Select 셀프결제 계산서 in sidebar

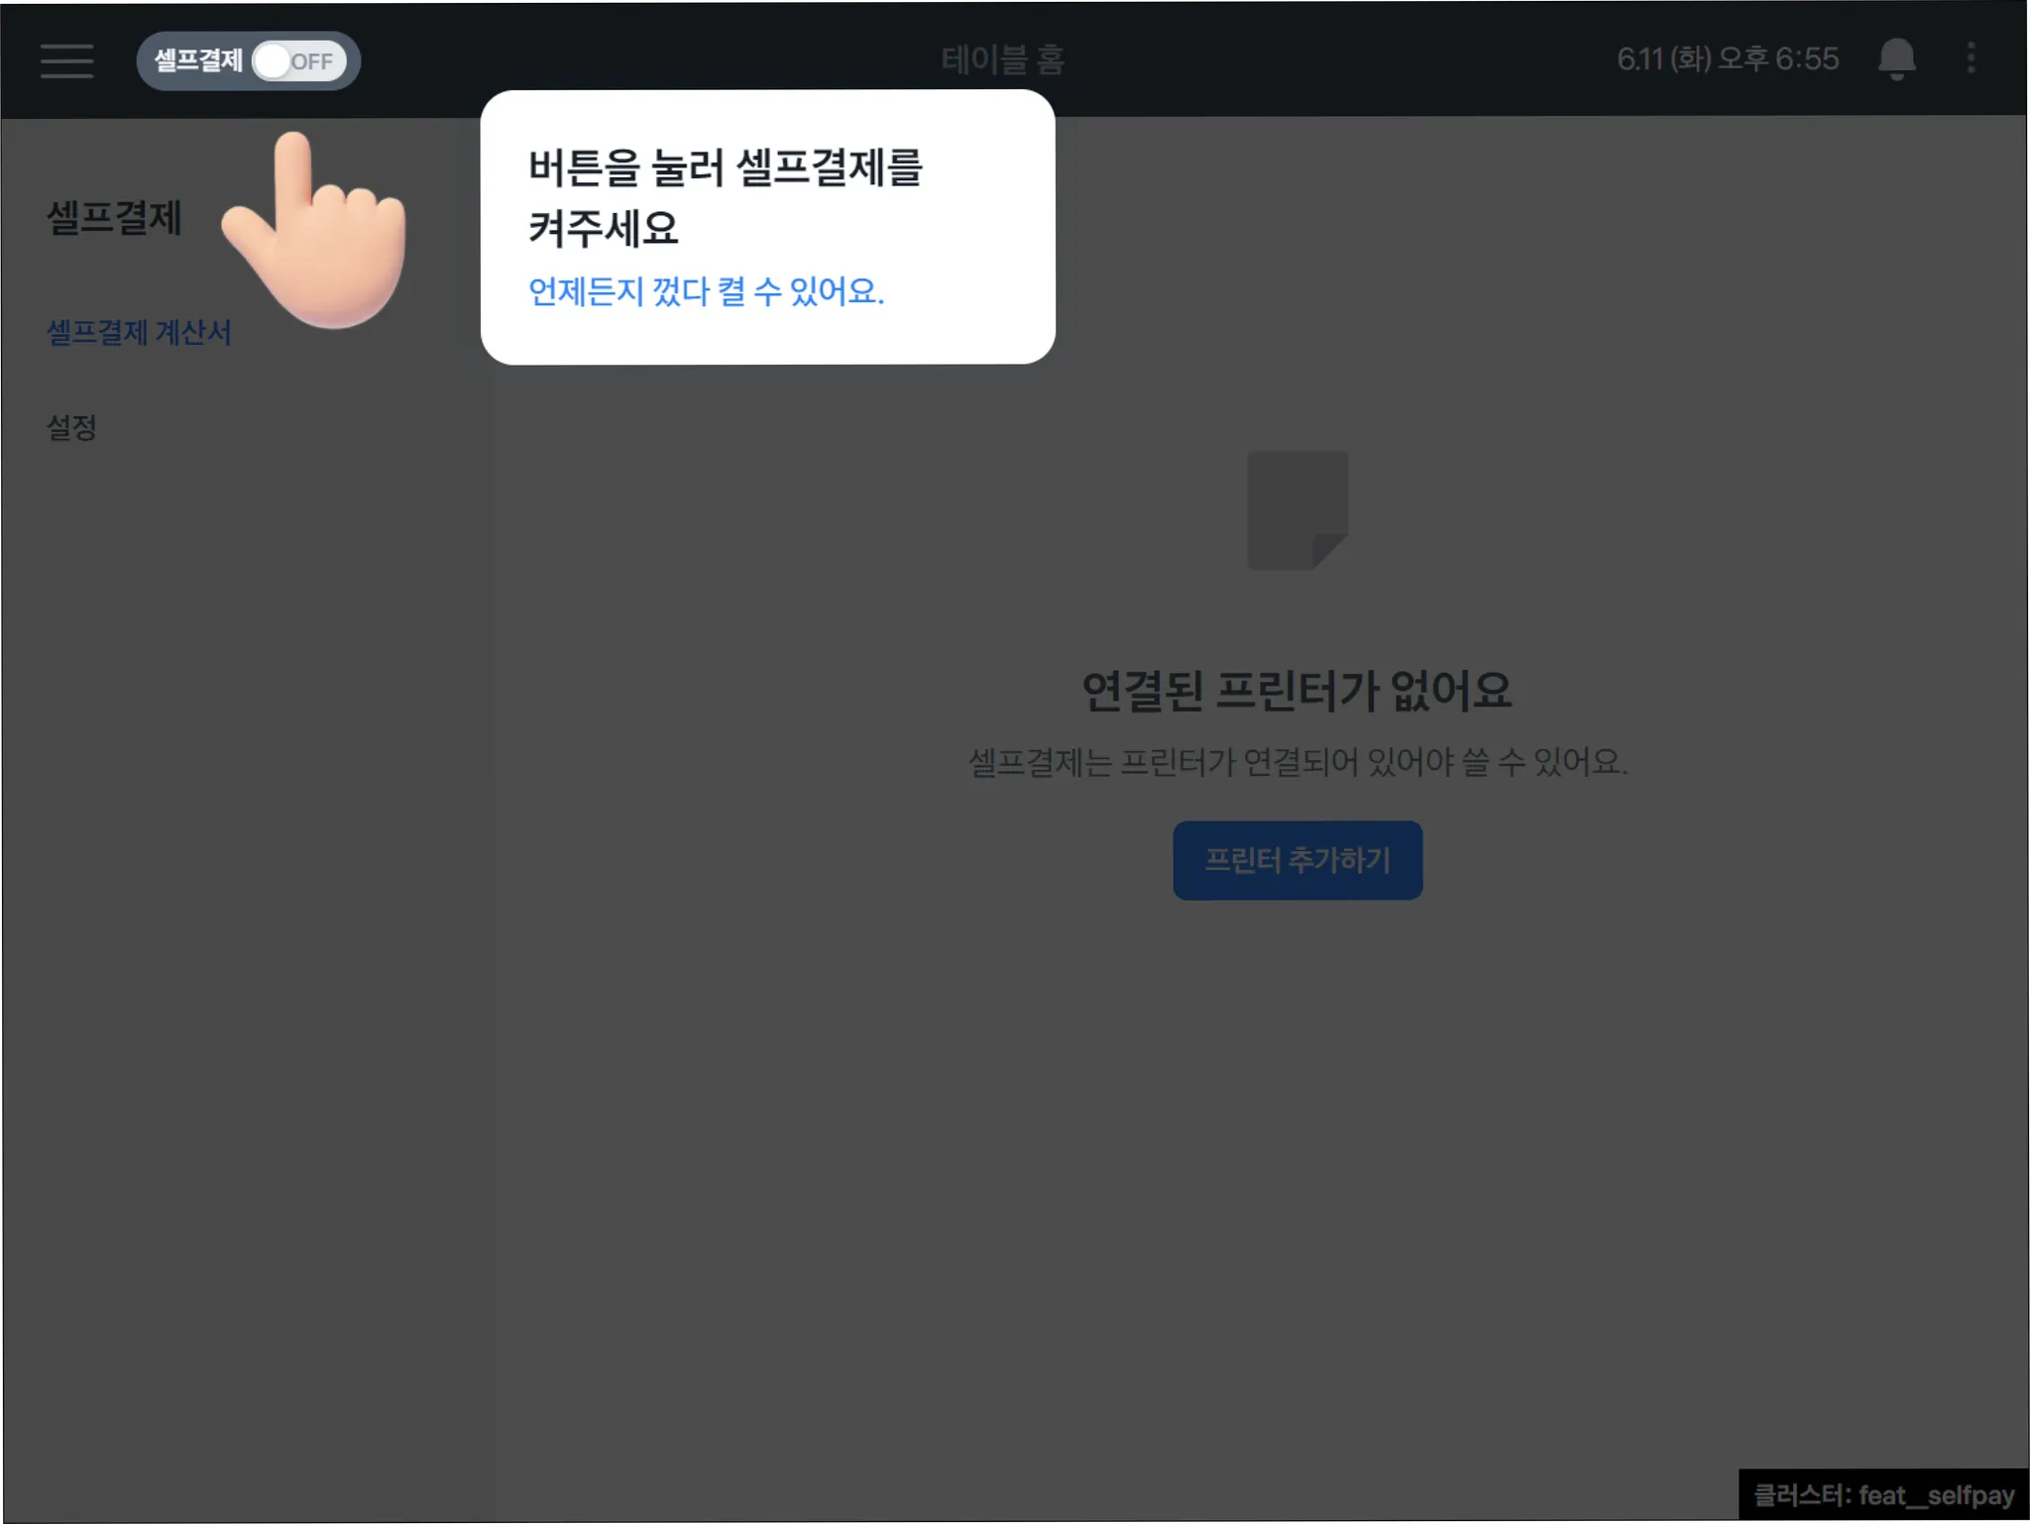point(139,332)
